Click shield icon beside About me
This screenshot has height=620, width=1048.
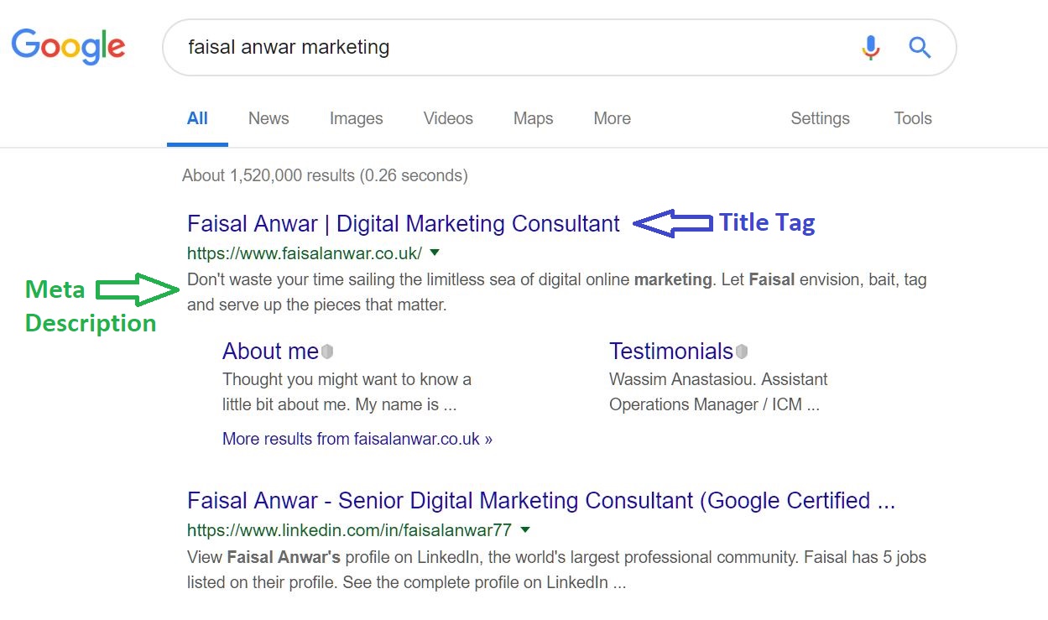point(327,352)
